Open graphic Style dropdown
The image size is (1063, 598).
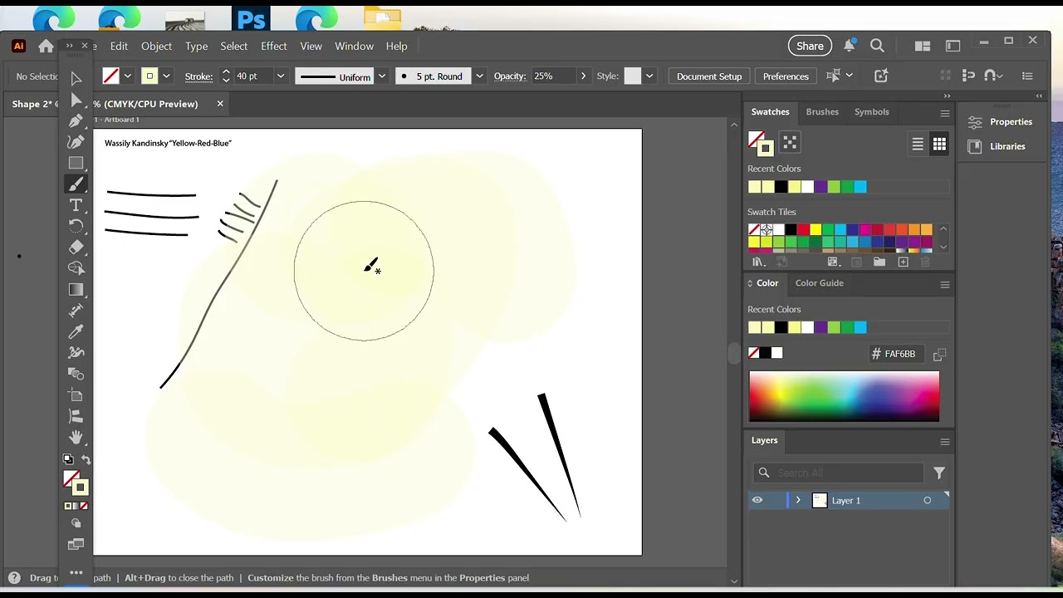pyautogui.click(x=649, y=76)
